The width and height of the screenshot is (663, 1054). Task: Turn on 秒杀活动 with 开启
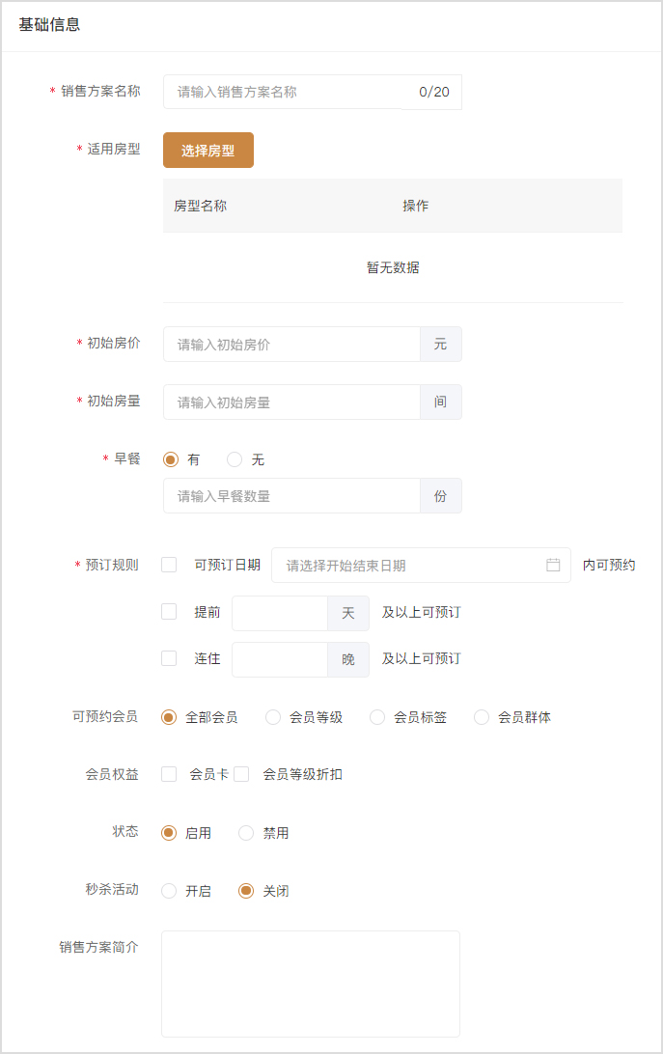point(169,891)
